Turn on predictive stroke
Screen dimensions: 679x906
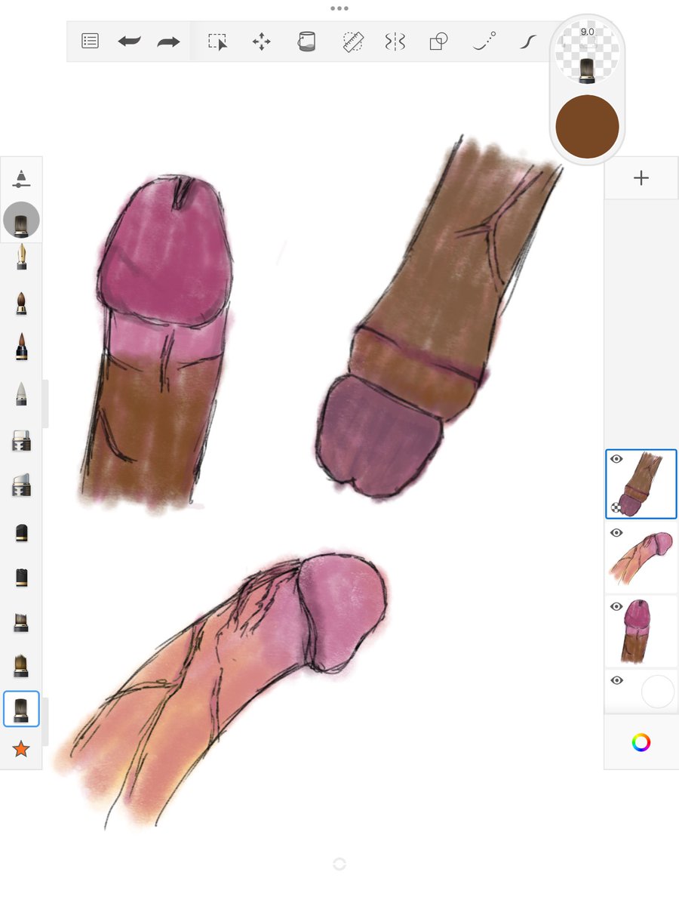[484, 41]
